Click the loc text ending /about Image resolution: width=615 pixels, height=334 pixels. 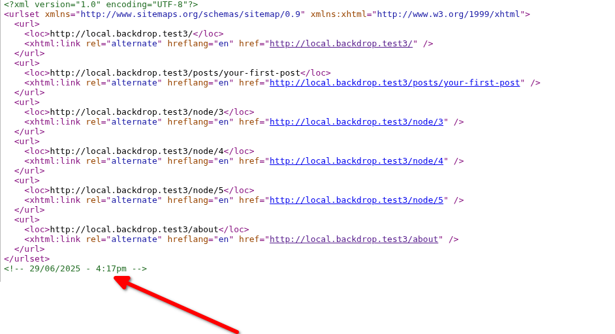pyautogui.click(x=134, y=230)
